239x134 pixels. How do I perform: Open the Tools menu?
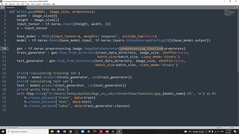33,4
